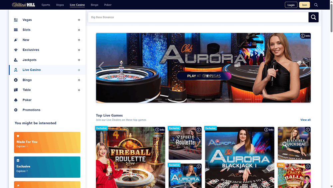Click the Login button
333x188 pixels.
click(291, 5)
